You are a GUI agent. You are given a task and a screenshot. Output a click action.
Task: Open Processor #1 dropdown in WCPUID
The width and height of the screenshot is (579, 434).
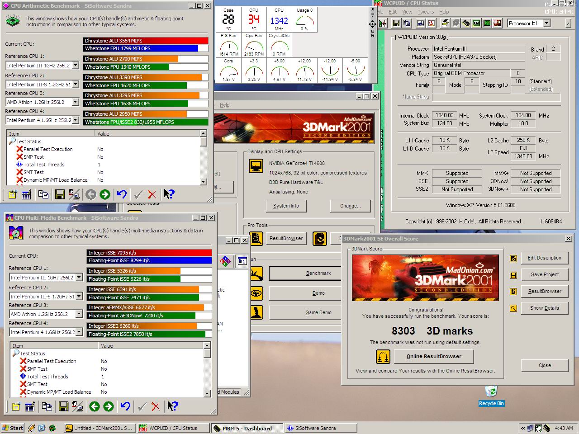tap(546, 23)
